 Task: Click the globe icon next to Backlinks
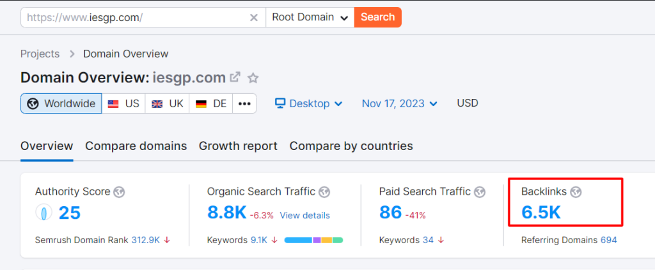(576, 192)
